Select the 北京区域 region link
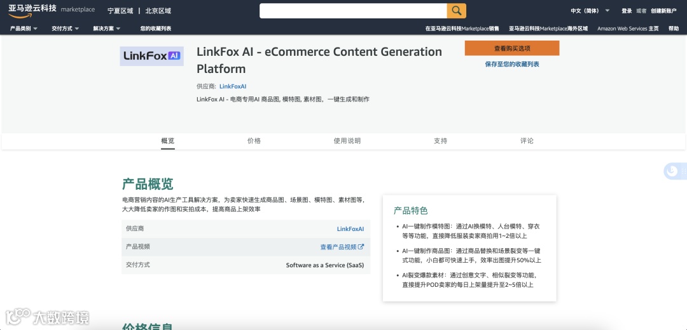 pyautogui.click(x=158, y=11)
